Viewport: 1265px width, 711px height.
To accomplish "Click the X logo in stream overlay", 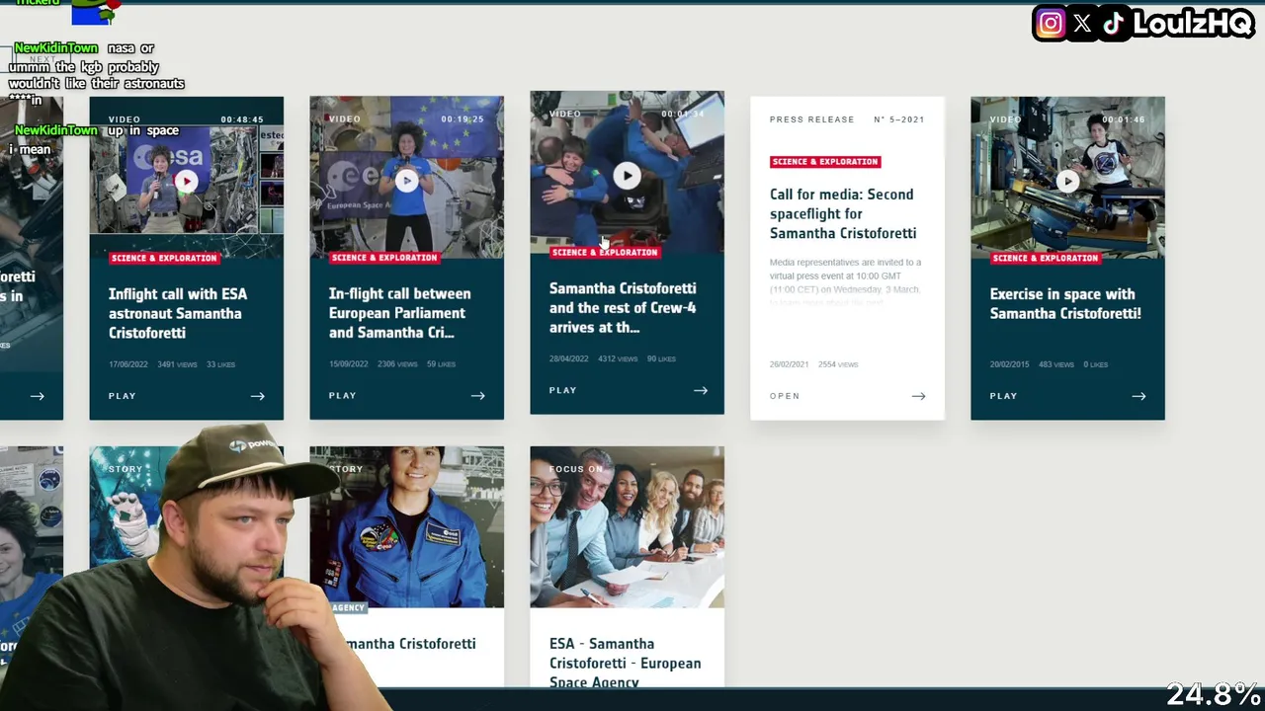I will (x=1082, y=24).
